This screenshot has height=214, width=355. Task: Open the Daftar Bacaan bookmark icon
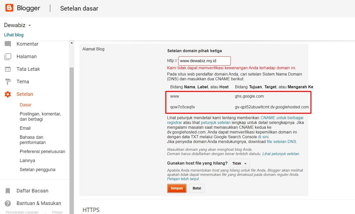click(8, 191)
